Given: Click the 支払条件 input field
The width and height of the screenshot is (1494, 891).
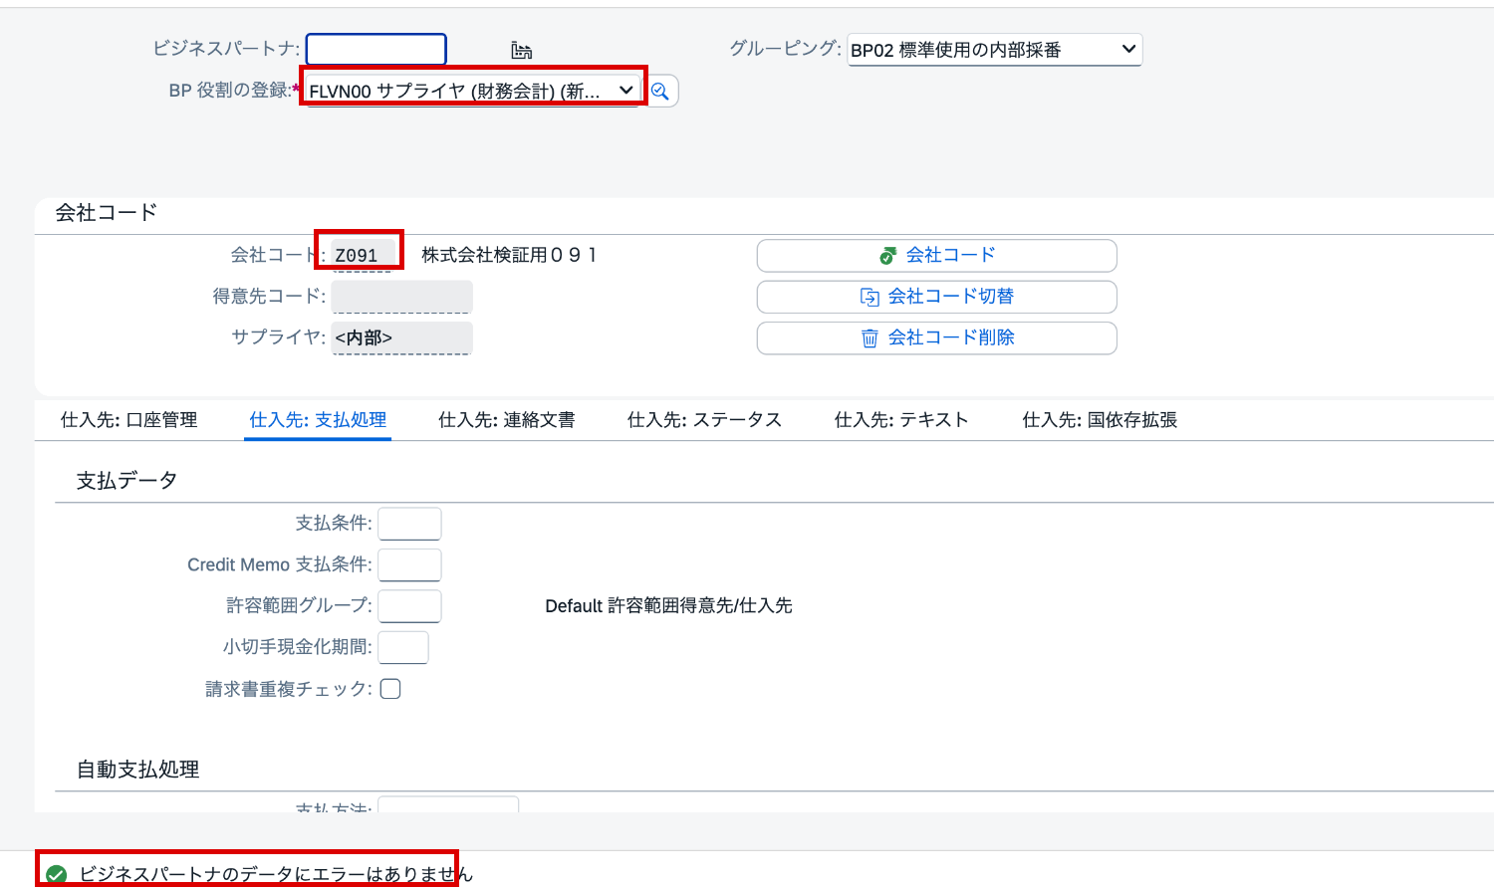Looking at the screenshot, I should click(409, 524).
